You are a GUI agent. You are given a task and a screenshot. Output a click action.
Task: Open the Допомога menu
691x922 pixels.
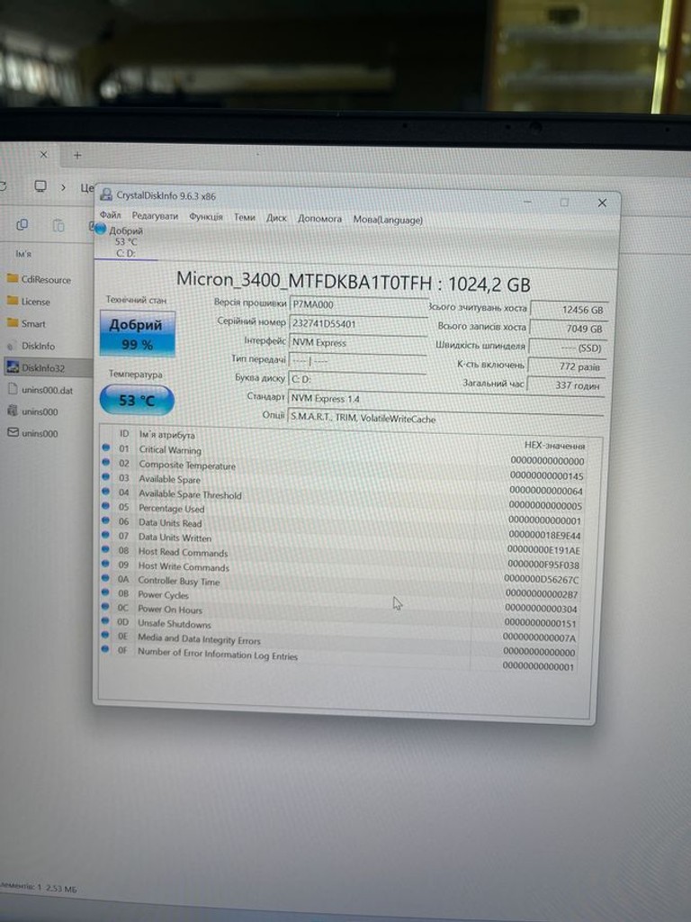click(x=319, y=218)
